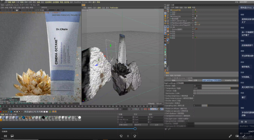Open ProRender menu in viewport

point(114,8)
